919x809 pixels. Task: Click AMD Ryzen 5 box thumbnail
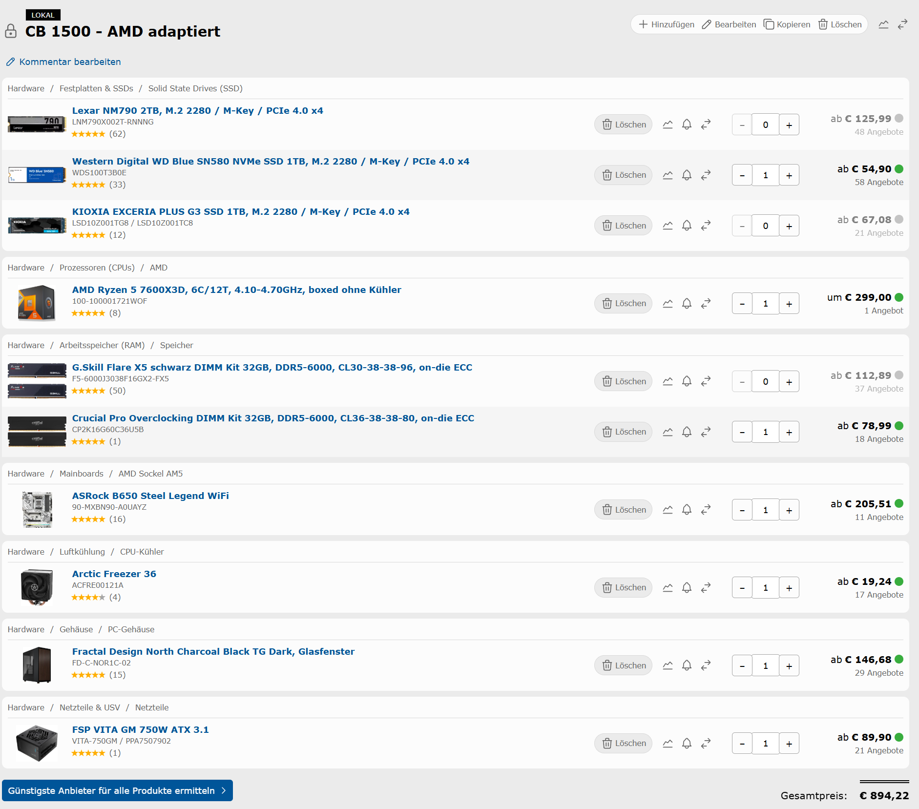(37, 303)
